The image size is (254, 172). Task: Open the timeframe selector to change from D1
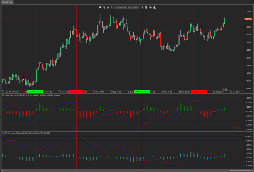click(112, 7)
